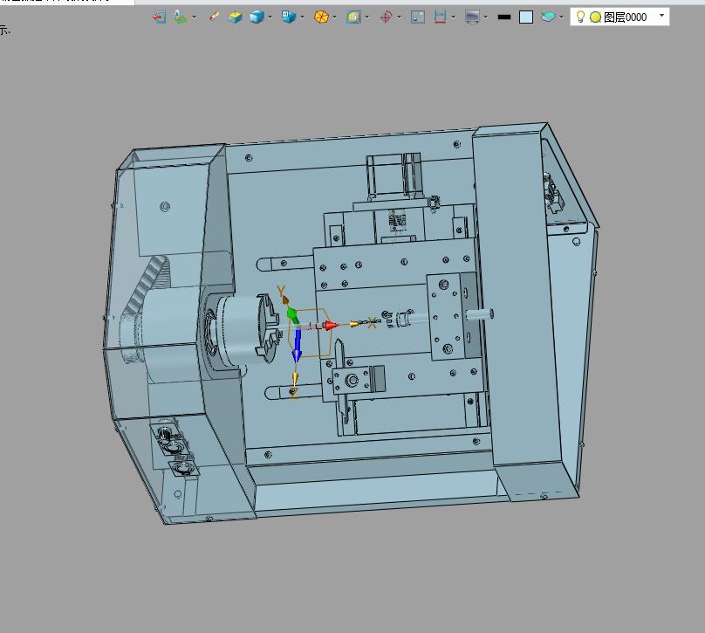This screenshot has width=705, height=633.
Task: Expand the monitor display dropdown arrow
Action: (486, 17)
